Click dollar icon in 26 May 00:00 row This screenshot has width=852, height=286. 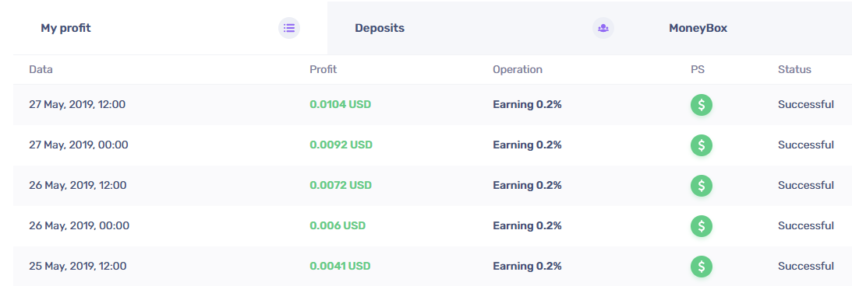coord(702,226)
